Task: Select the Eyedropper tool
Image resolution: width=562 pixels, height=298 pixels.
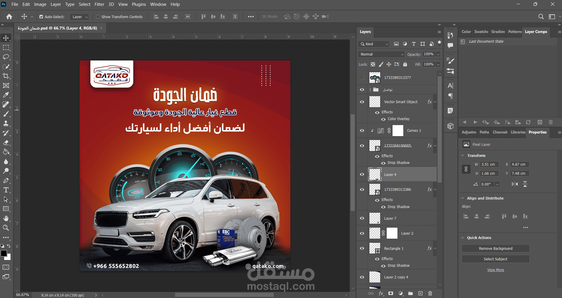Action: [x=6, y=95]
